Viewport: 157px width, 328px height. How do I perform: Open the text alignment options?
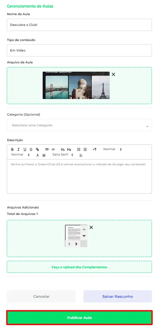(x=81, y=155)
